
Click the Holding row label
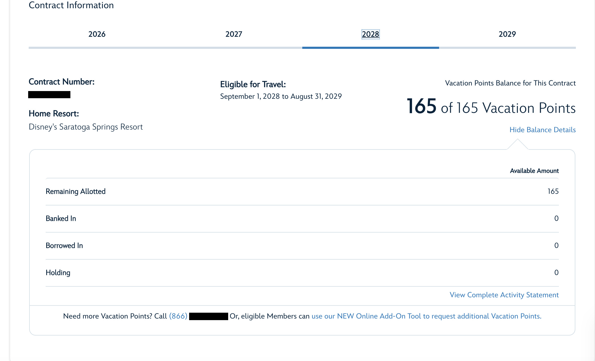pyautogui.click(x=58, y=273)
